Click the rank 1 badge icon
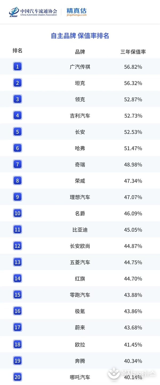Screen dimensions: 160x385 pos(17,66)
